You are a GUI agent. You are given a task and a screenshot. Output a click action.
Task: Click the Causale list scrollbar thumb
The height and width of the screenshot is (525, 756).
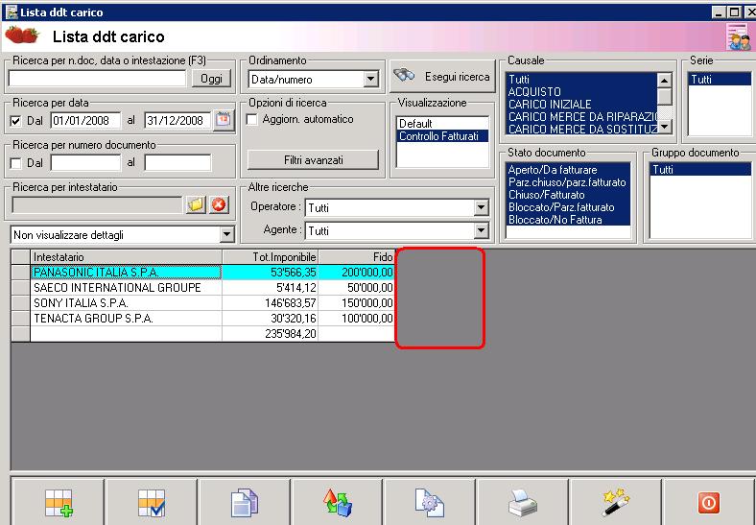click(x=665, y=96)
